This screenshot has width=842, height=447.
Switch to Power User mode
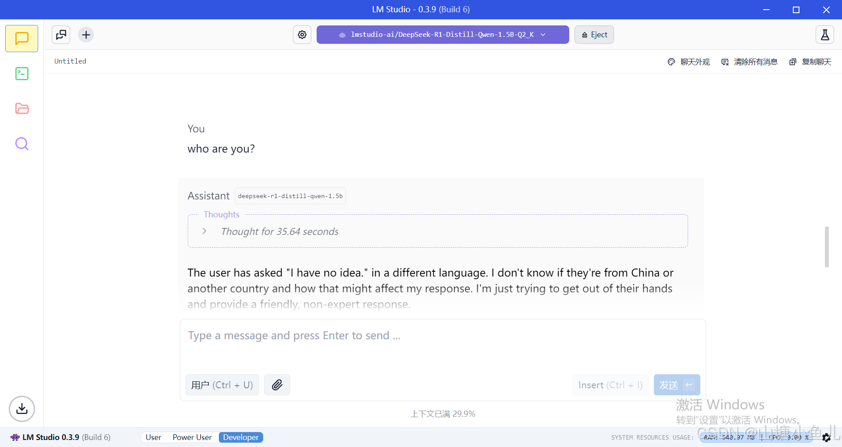(x=192, y=437)
